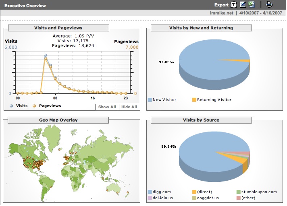This screenshot has height=206, width=287.
Task: Open Geo Map Overlay panel title
Action: pos(58,120)
